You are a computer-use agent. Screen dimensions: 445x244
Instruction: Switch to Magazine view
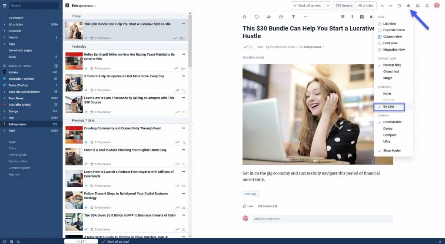coord(394,49)
